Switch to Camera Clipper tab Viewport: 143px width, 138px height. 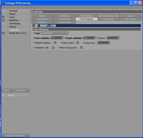(x=64, y=22)
